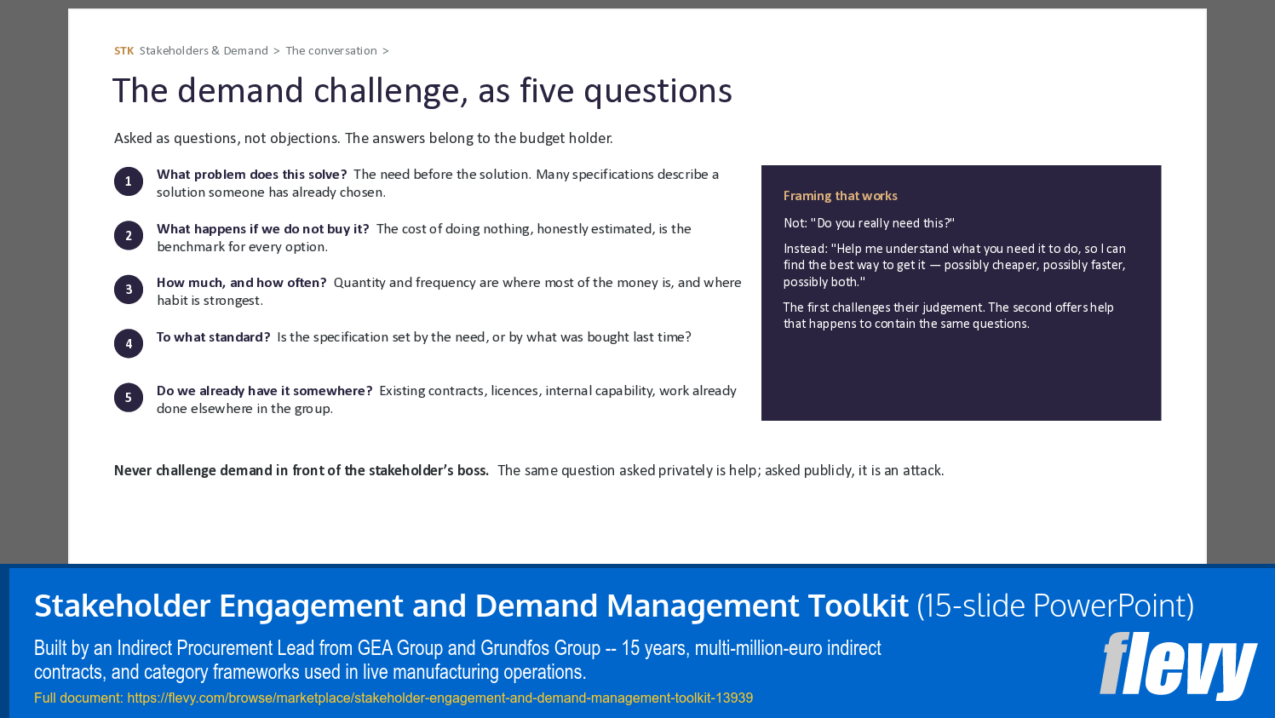Click the 'Framing that works' heading

coord(841,196)
